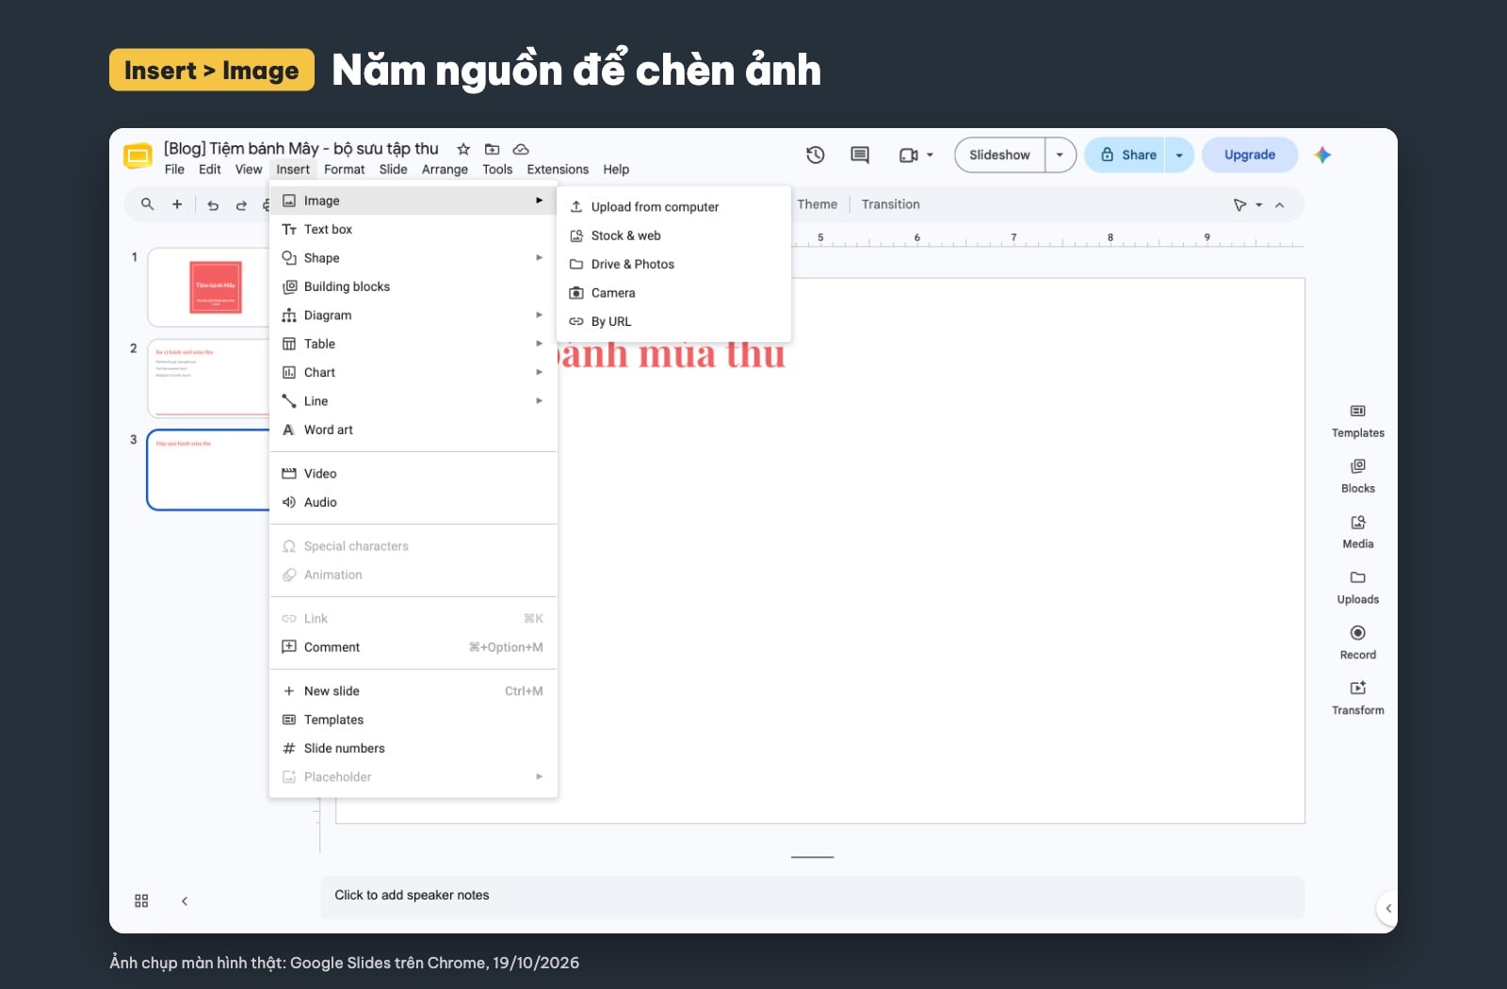Switch to grid view icon
1507x989 pixels.
click(141, 901)
